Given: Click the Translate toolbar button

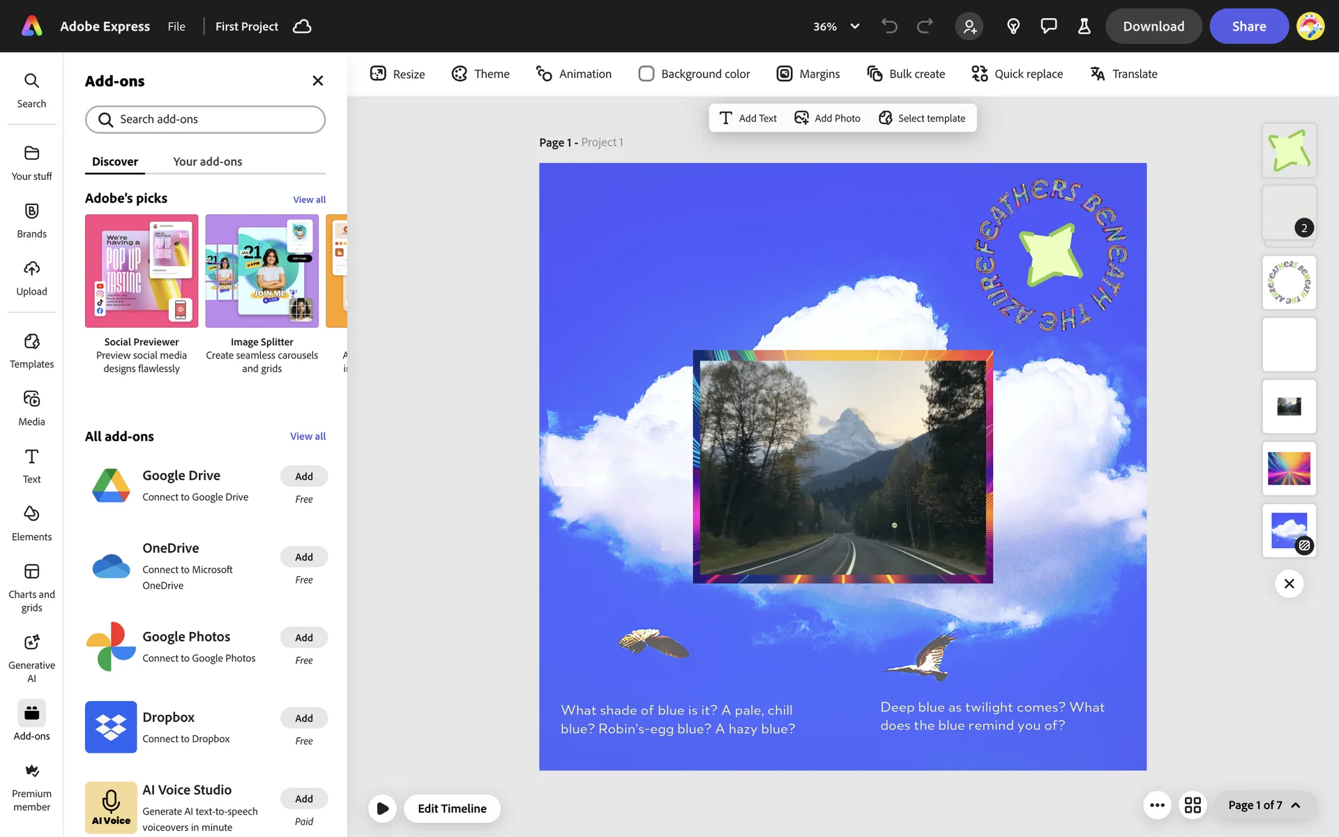Looking at the screenshot, I should point(1124,74).
